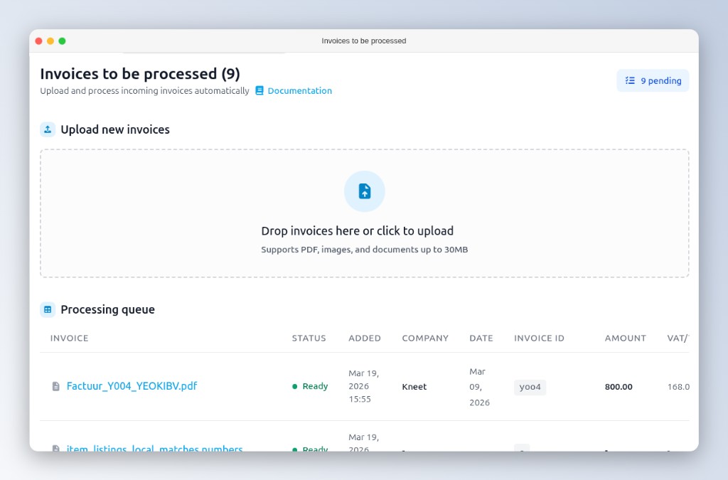Select the Company column header
The width and height of the screenshot is (728, 480).
coord(425,338)
